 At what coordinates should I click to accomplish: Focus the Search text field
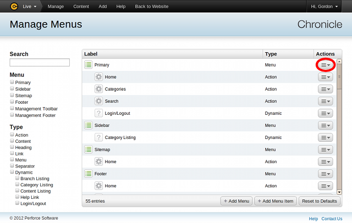point(40,63)
